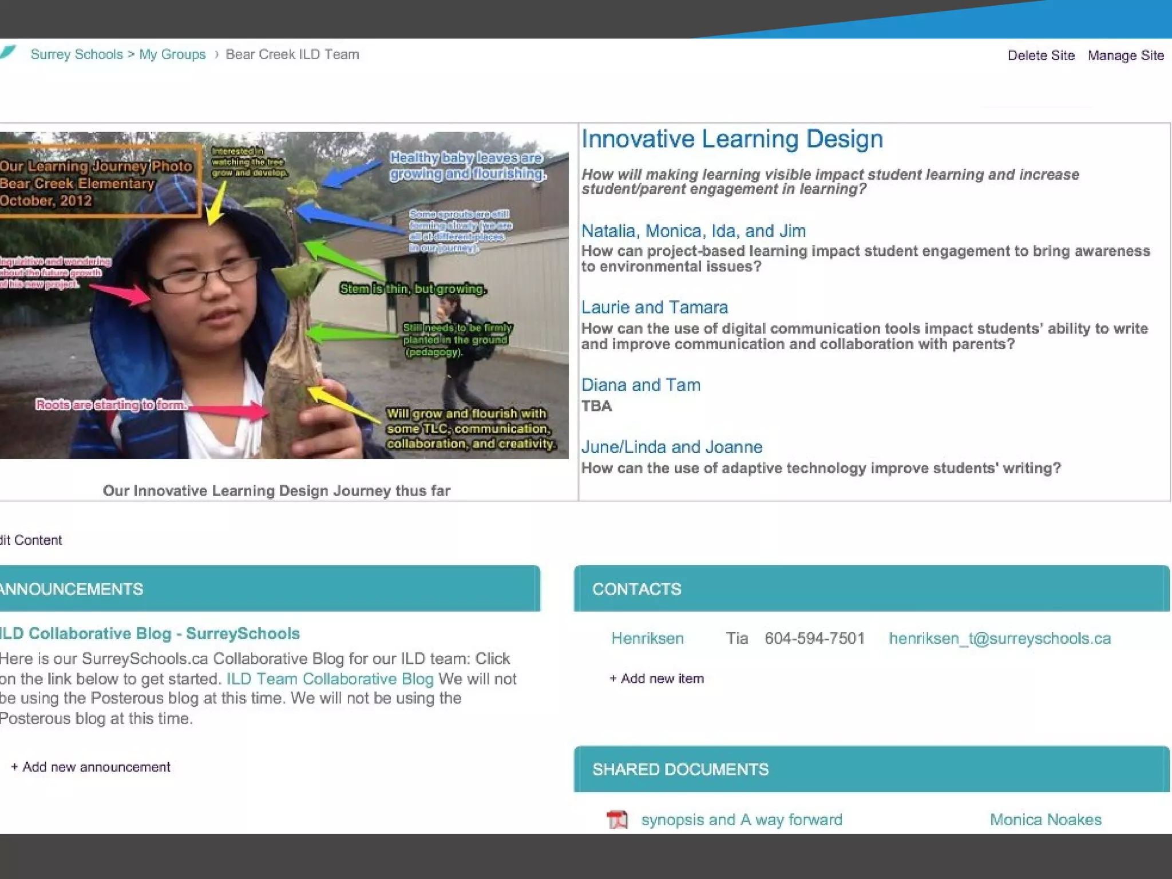Screen dimensions: 1172x879
Task: Open Manage Site menu
Action: [1125, 56]
